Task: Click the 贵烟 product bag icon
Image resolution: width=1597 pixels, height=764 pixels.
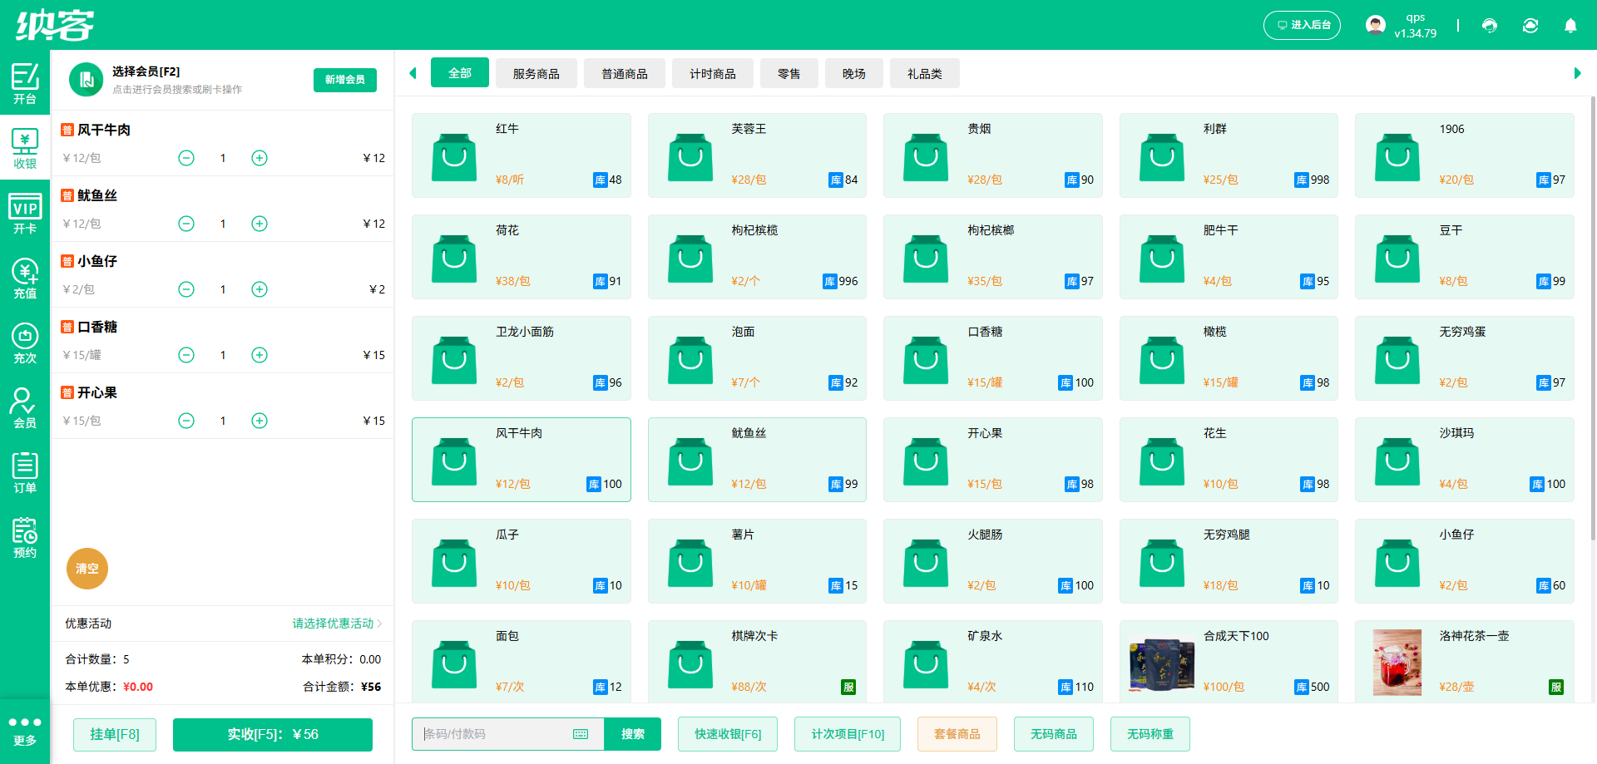Action: [x=926, y=157]
